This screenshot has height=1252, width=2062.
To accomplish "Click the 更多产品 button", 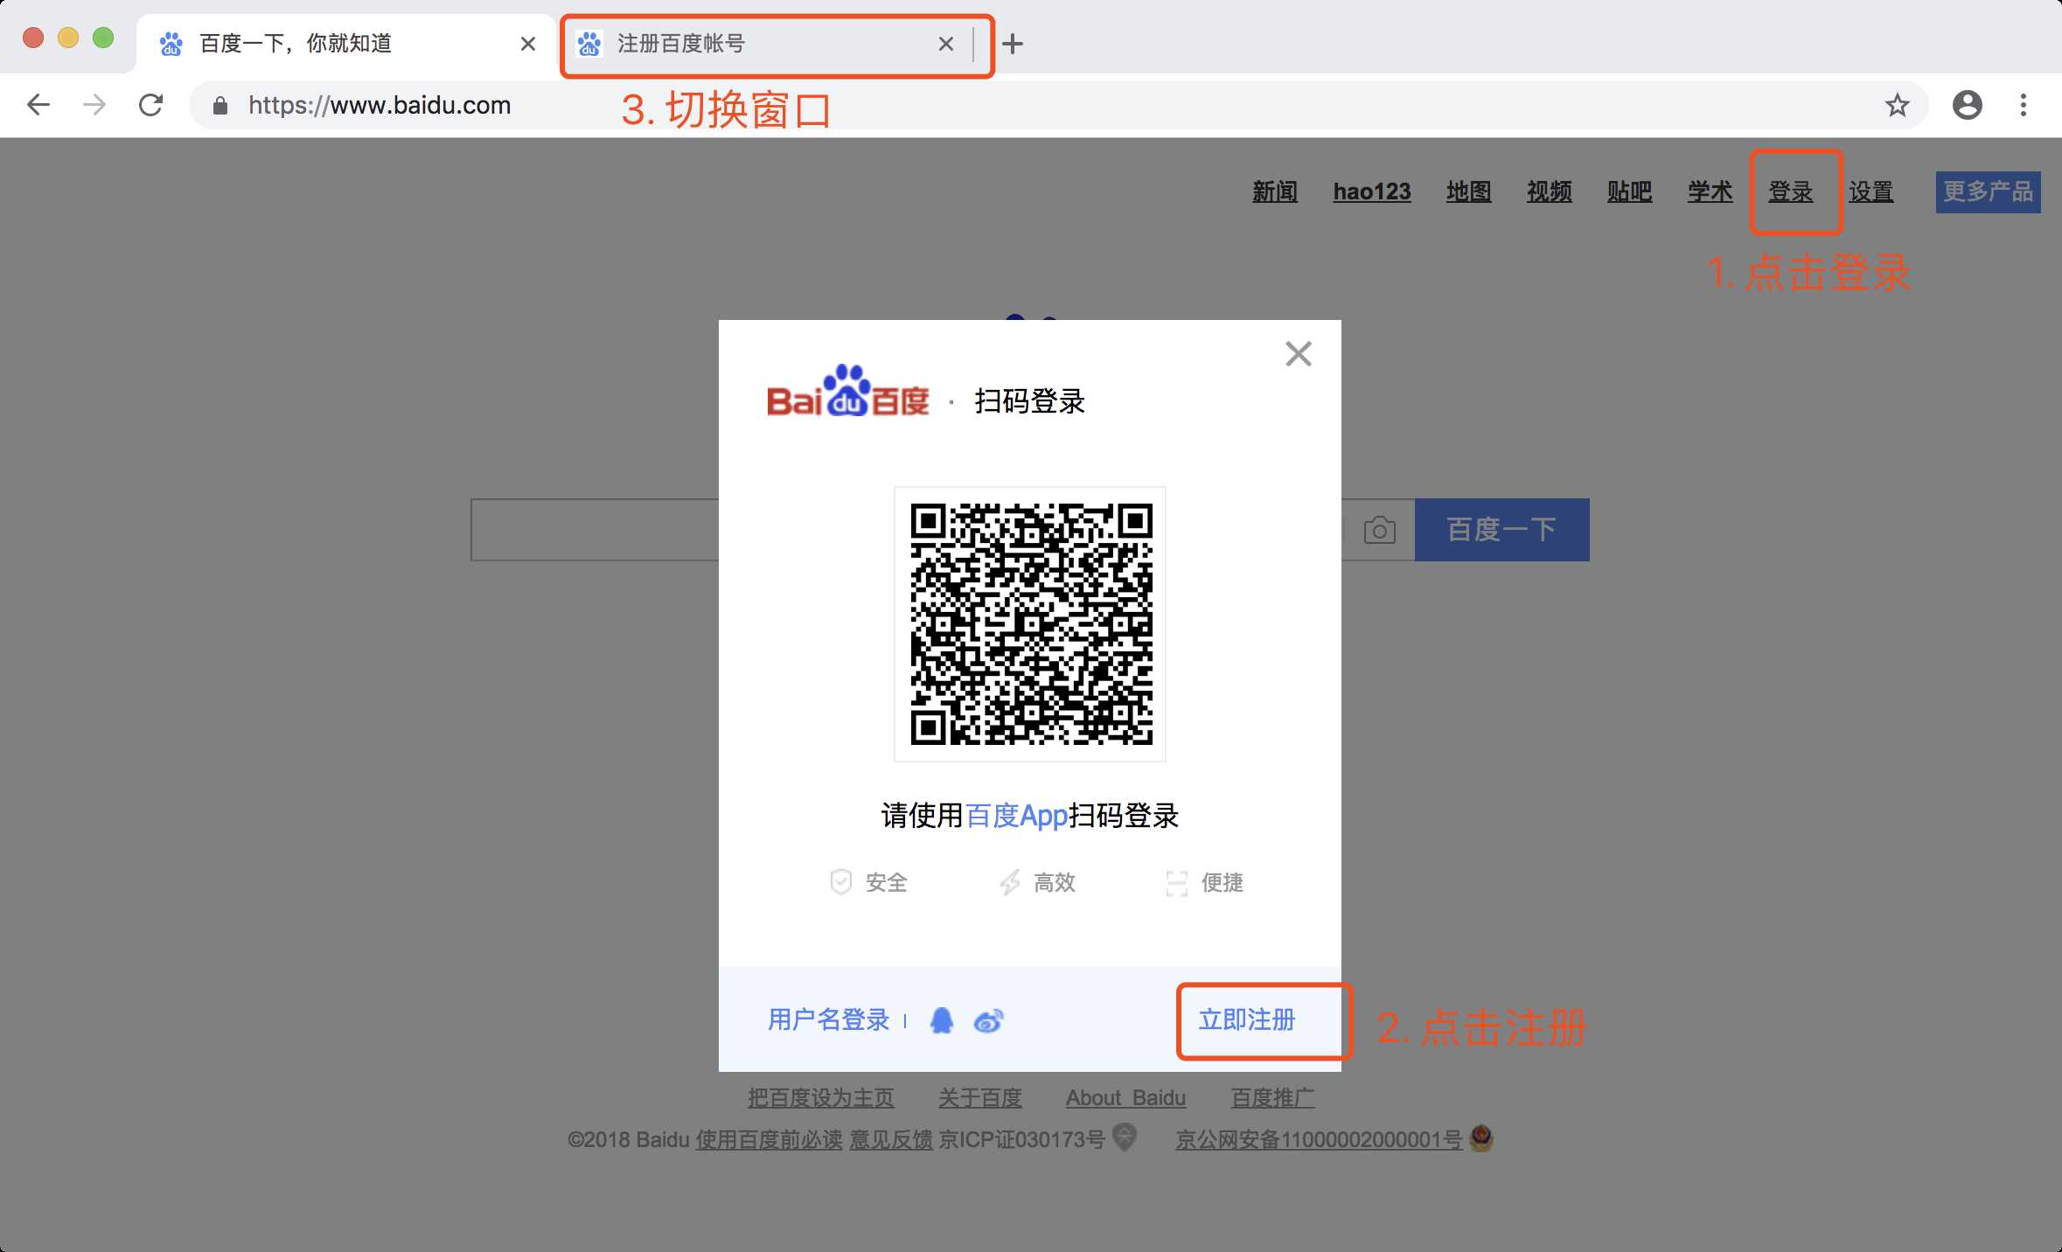I will pyautogui.click(x=1989, y=191).
